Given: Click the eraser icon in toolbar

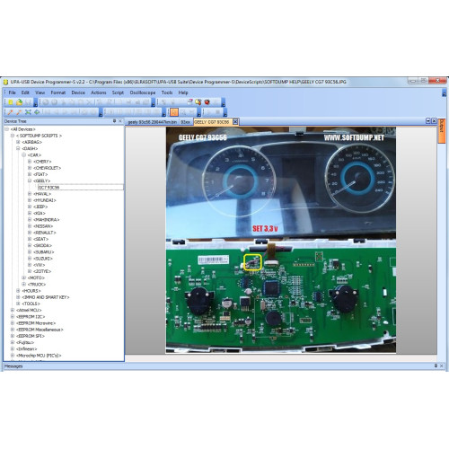Looking at the screenshot, I should pos(189,102).
